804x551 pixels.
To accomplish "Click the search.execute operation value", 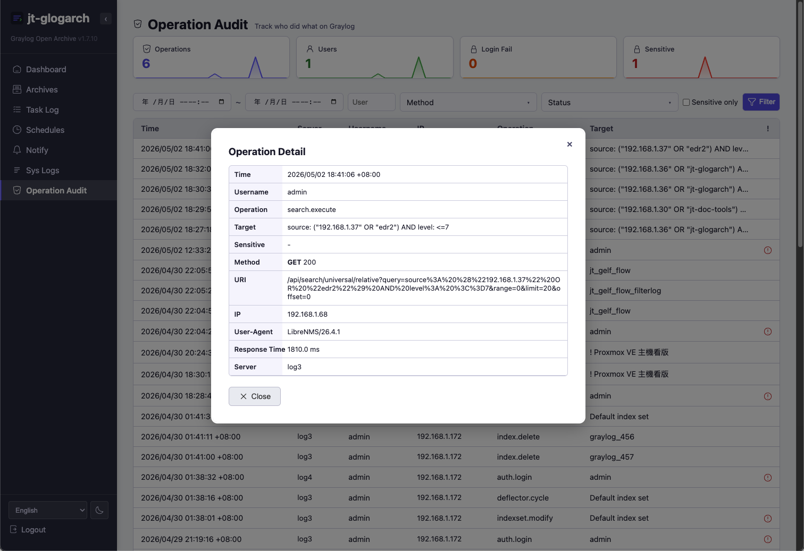I will 312,210.
